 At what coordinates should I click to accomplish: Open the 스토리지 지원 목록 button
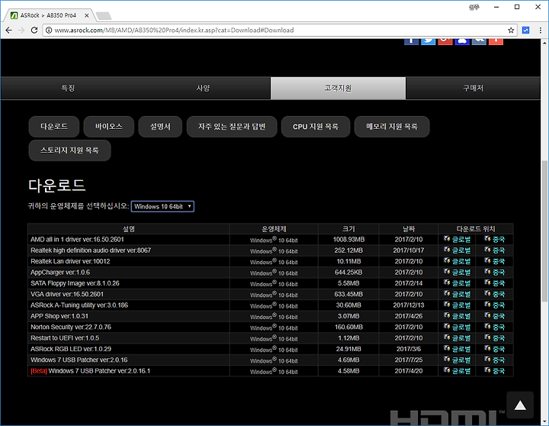pos(69,150)
